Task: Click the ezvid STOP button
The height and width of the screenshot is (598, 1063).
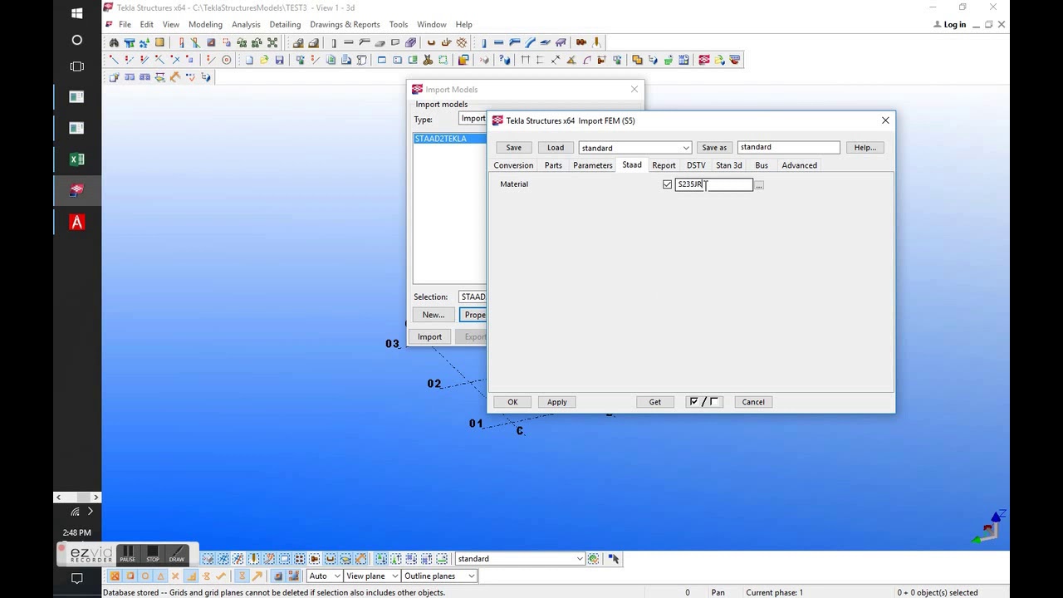Action: point(152,554)
